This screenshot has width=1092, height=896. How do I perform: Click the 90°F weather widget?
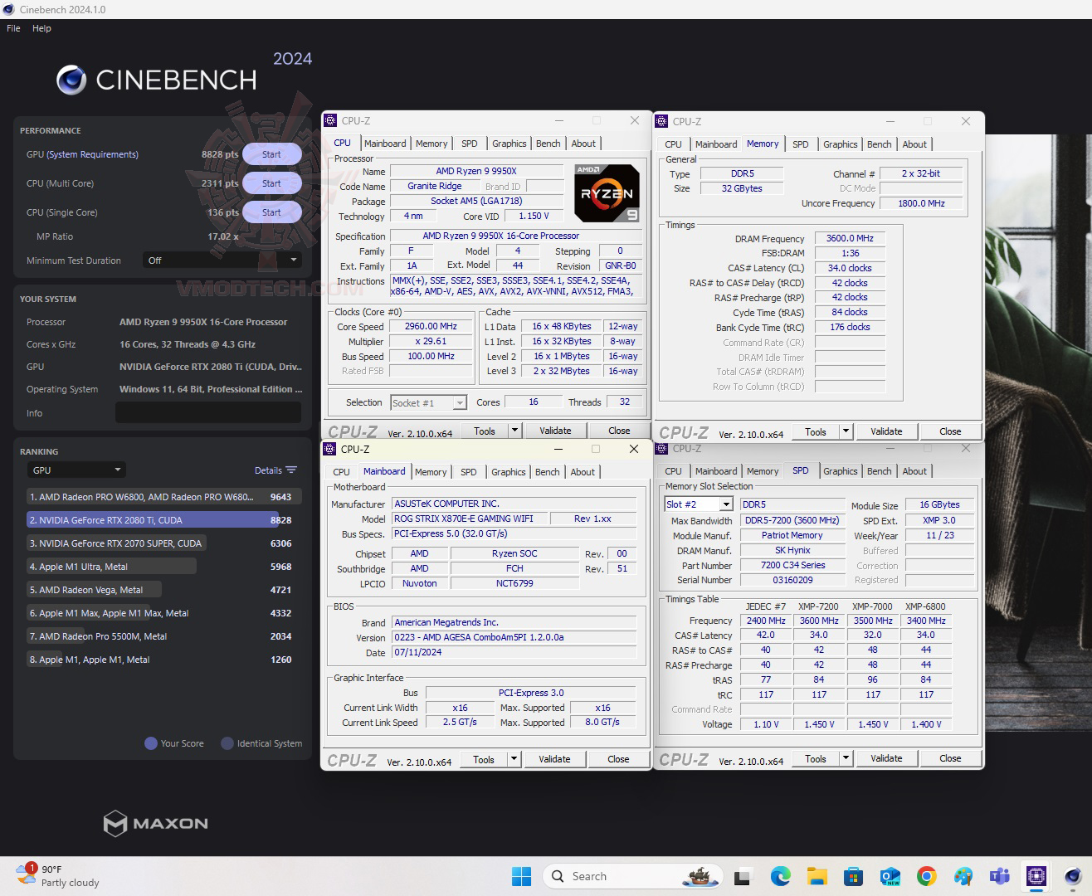point(55,875)
